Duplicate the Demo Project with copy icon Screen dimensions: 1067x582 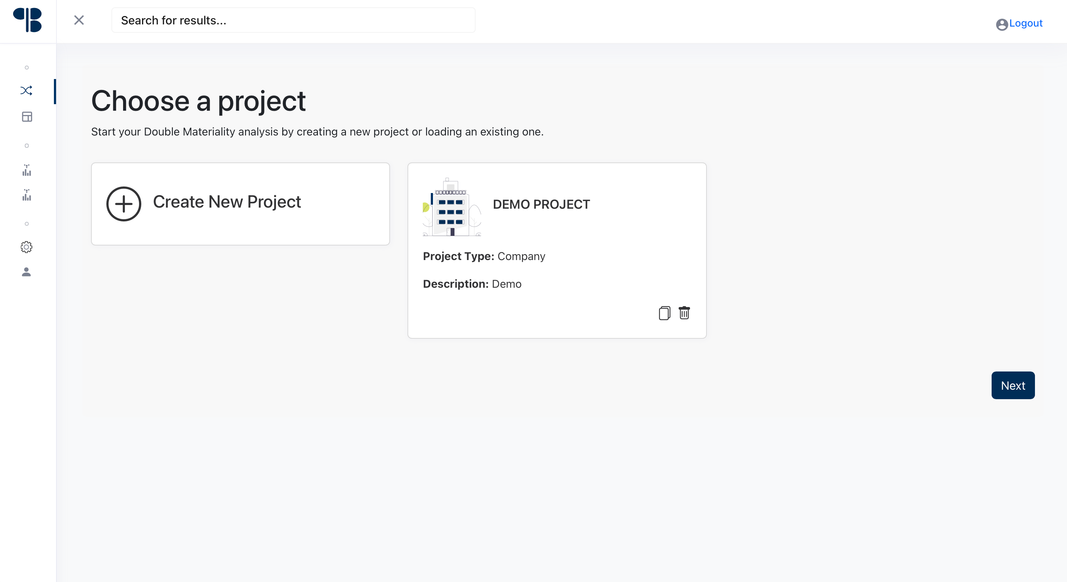(664, 313)
